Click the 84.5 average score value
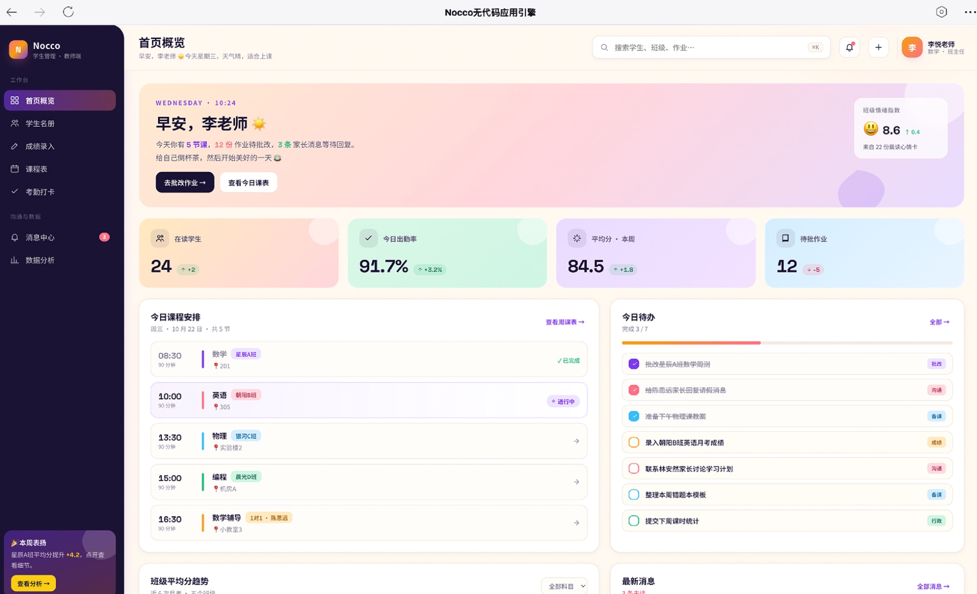The width and height of the screenshot is (977, 594). (585, 266)
